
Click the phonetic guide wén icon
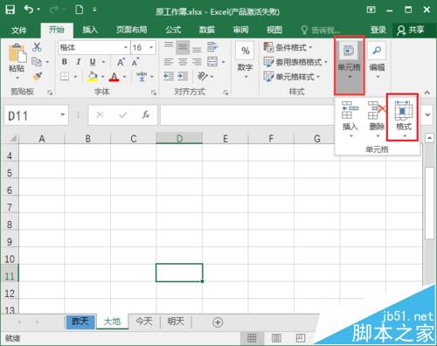[142, 76]
